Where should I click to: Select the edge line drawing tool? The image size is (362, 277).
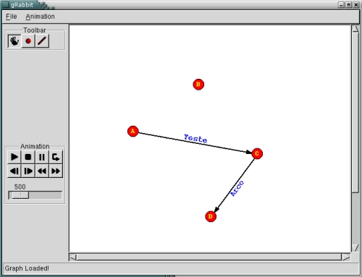(x=42, y=41)
